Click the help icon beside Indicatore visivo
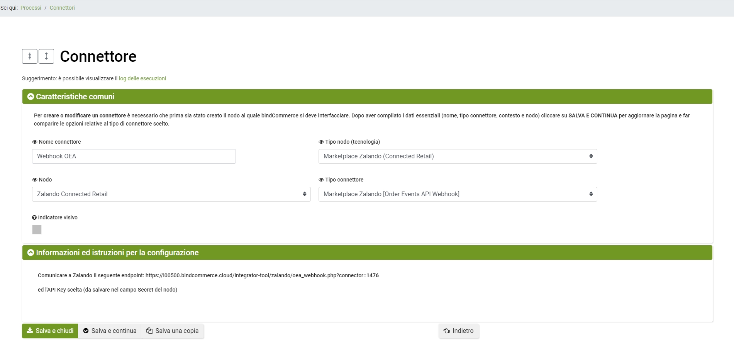Image resolution: width=734 pixels, height=341 pixels. click(x=34, y=218)
